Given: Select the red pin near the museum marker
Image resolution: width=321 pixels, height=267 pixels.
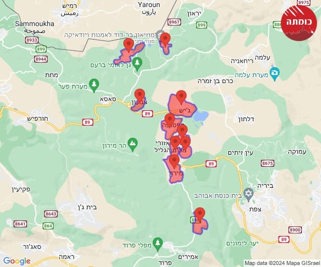Looking at the screenshot, I should coord(165,40).
